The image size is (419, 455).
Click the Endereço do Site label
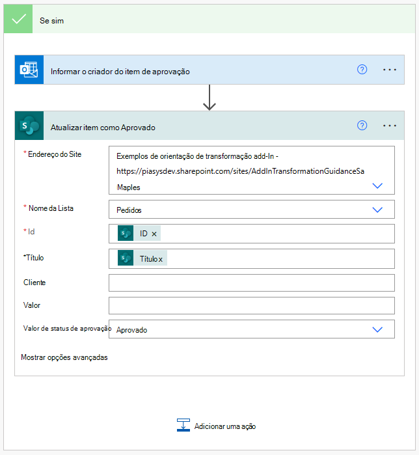[55, 154]
